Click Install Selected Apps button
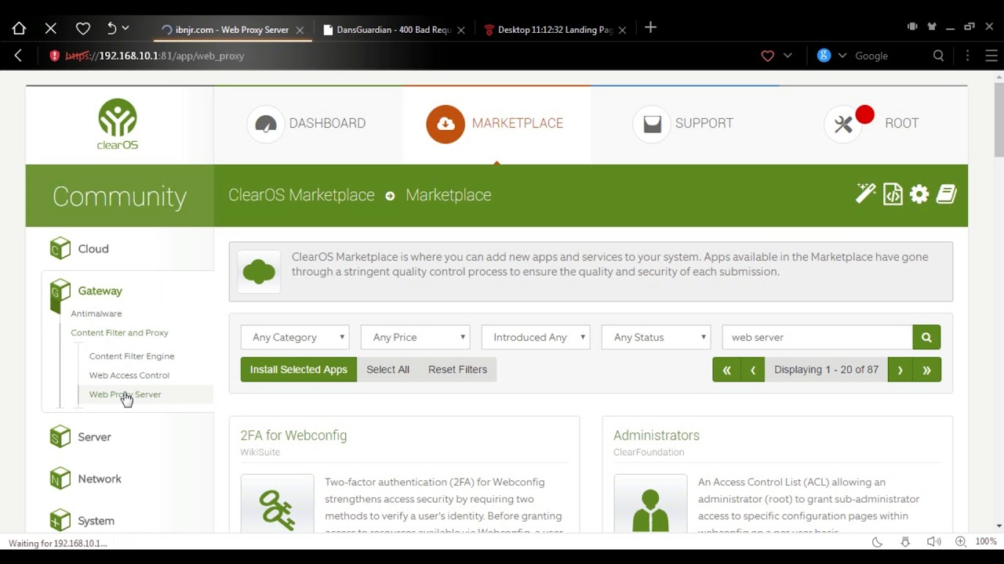This screenshot has height=564, width=1004. [x=299, y=370]
